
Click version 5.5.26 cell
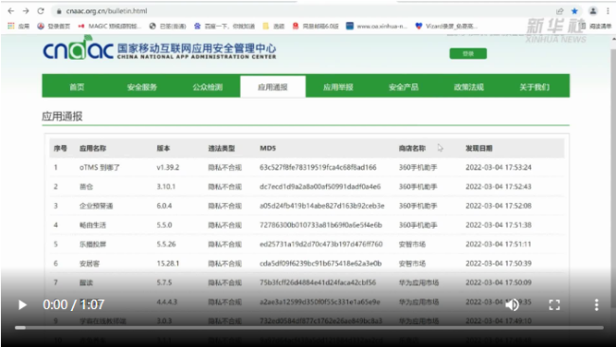[x=166, y=244]
